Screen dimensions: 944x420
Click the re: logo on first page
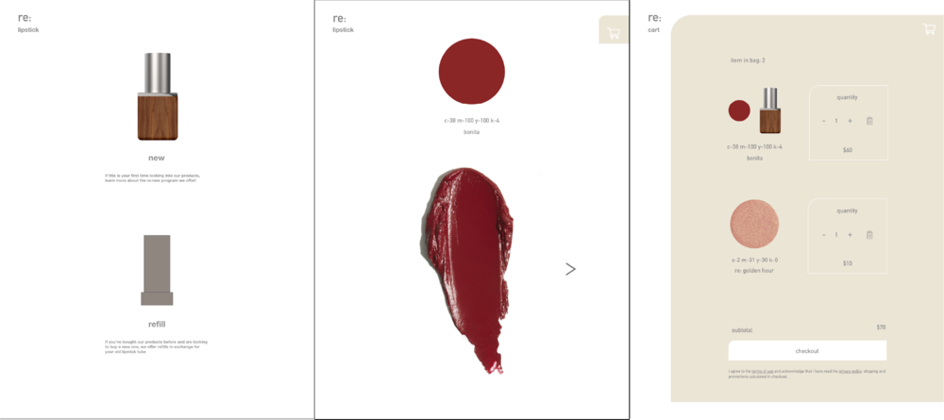point(25,18)
